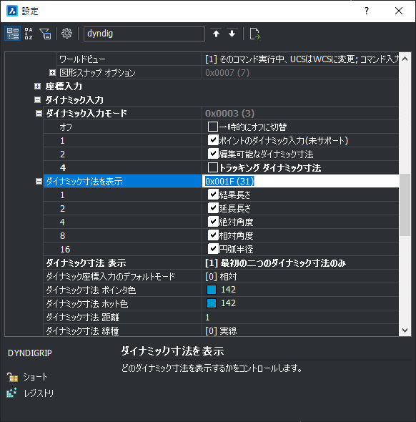Click the レジストリ label text

tap(39, 393)
